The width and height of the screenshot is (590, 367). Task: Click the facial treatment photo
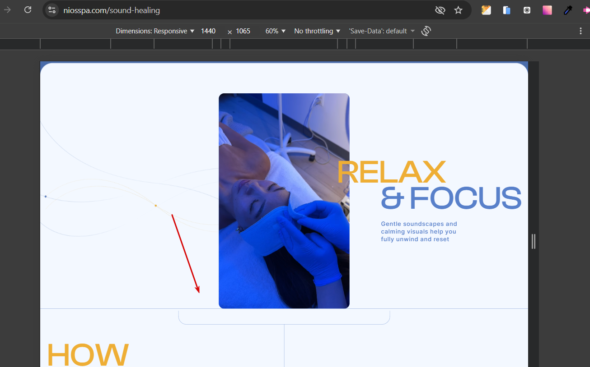point(284,201)
